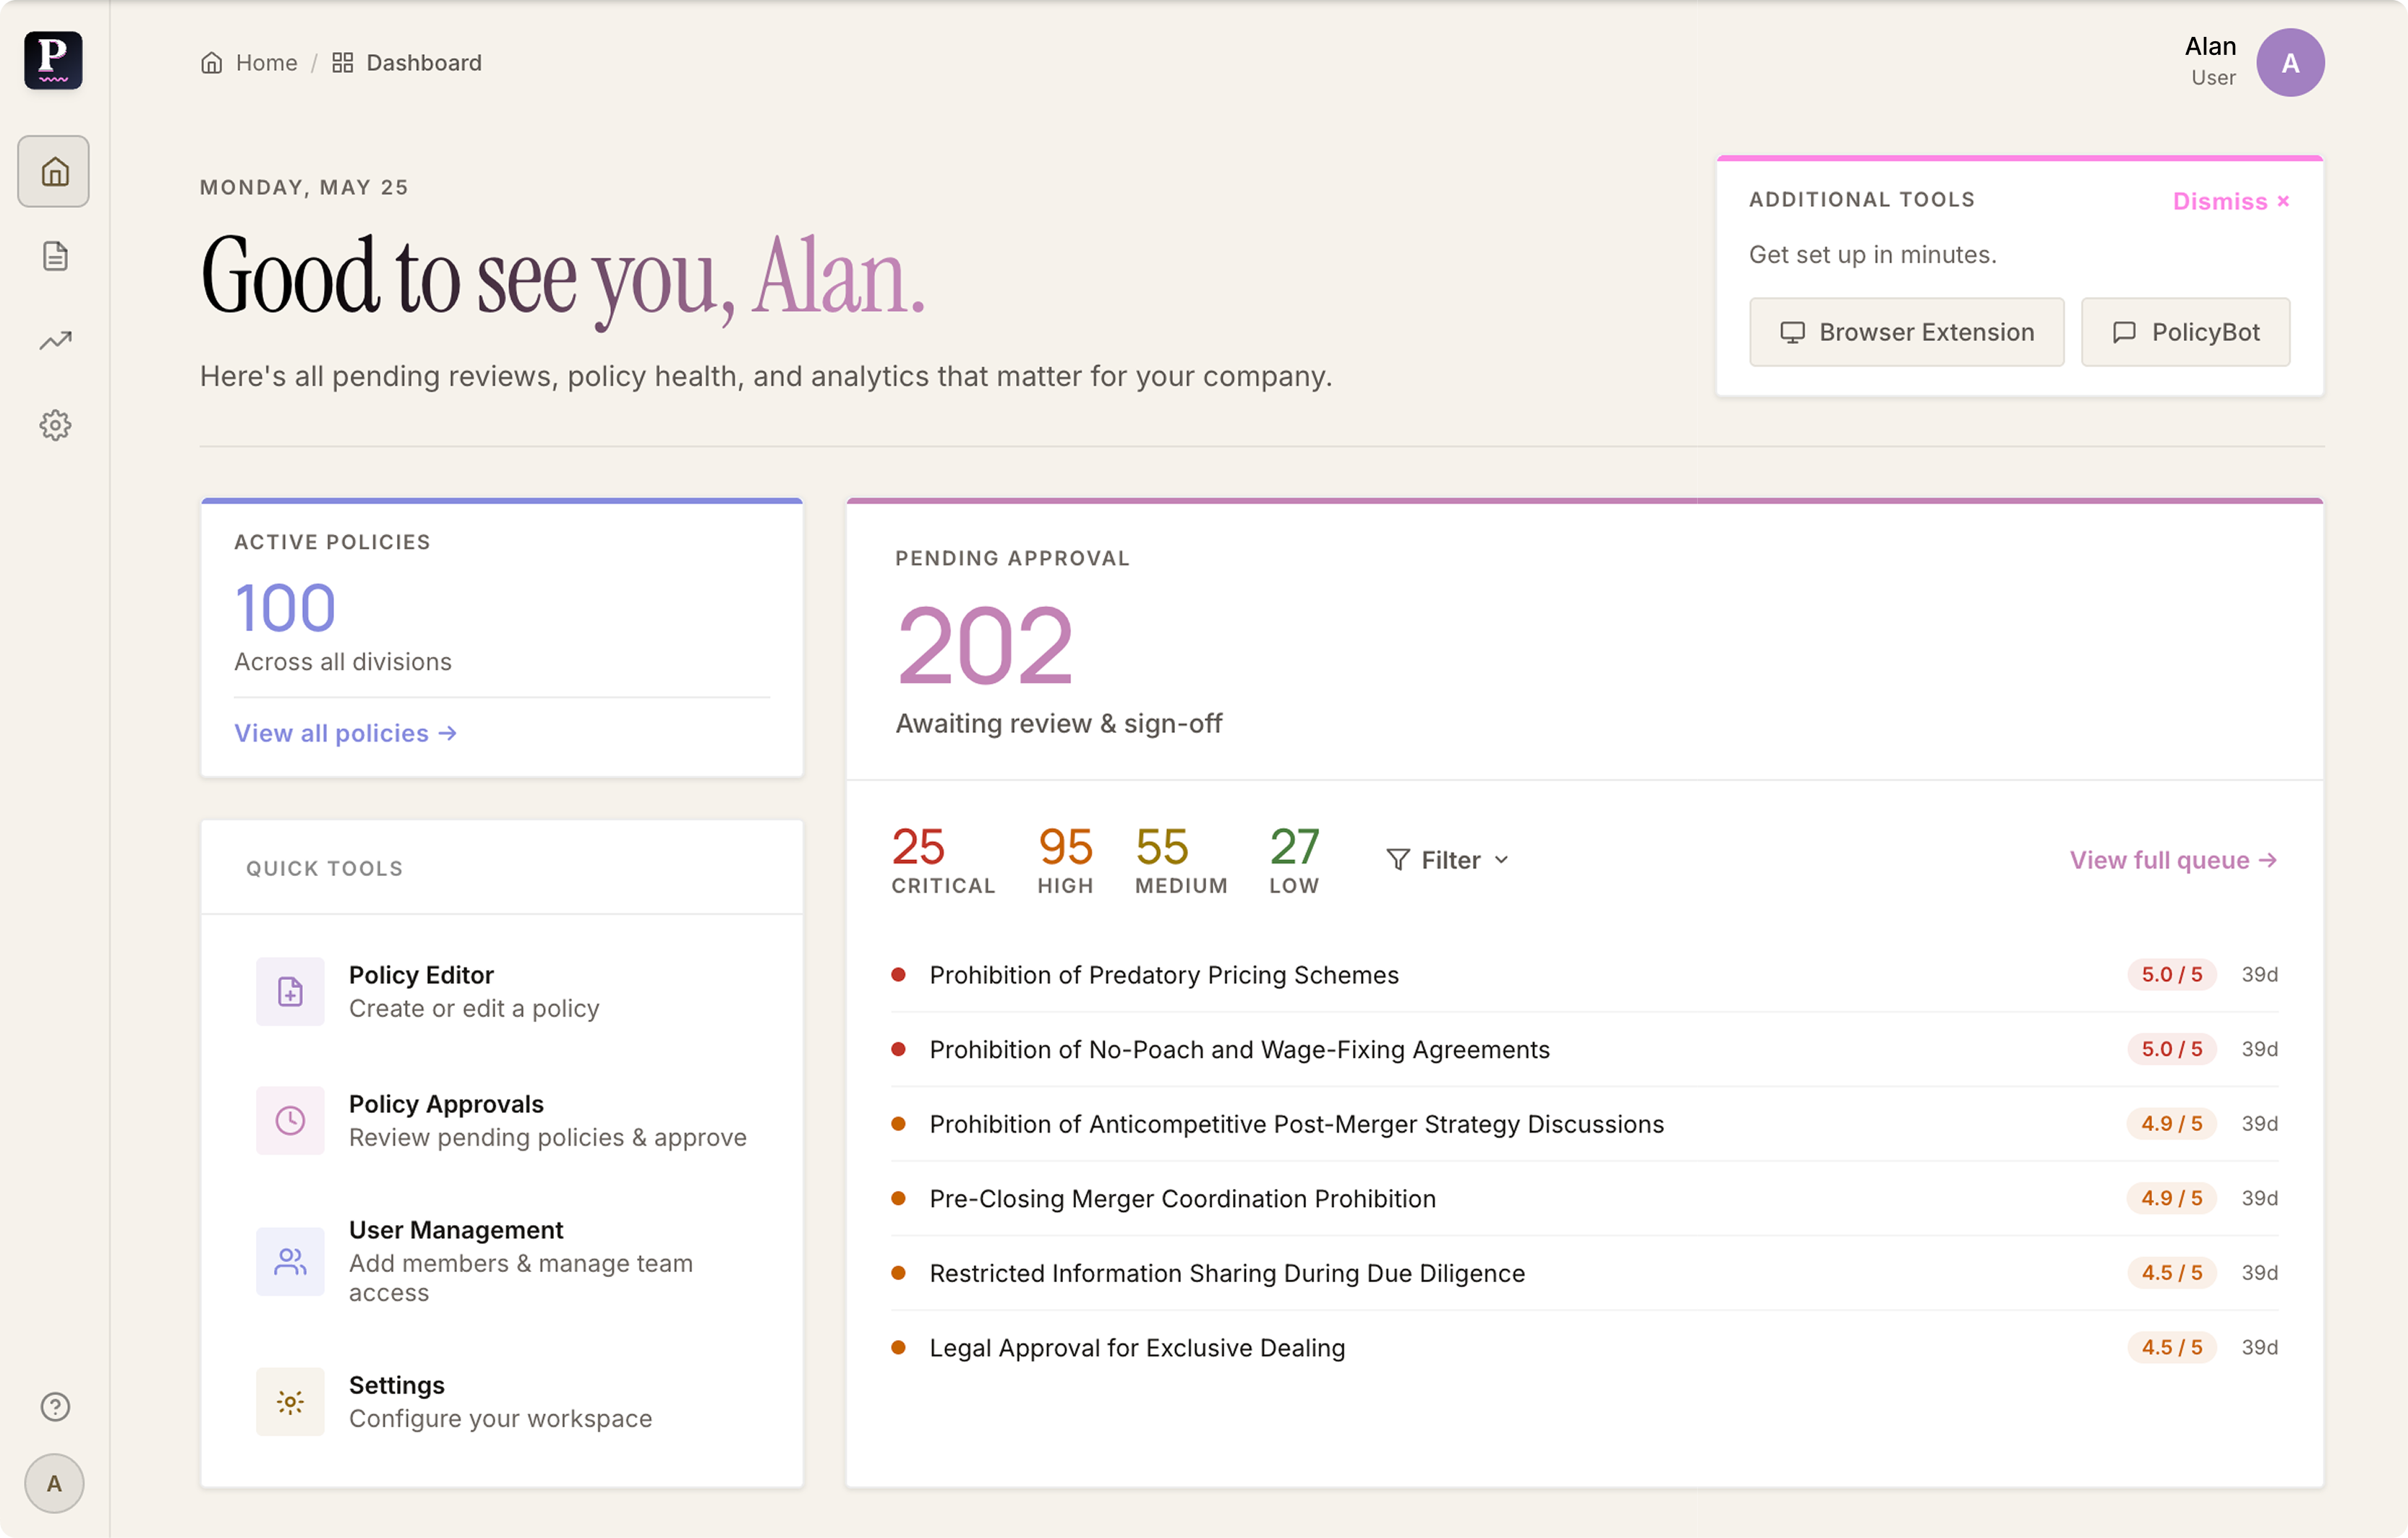Image resolution: width=2408 pixels, height=1538 pixels.
Task: Open View full queue link
Action: coord(2173,861)
